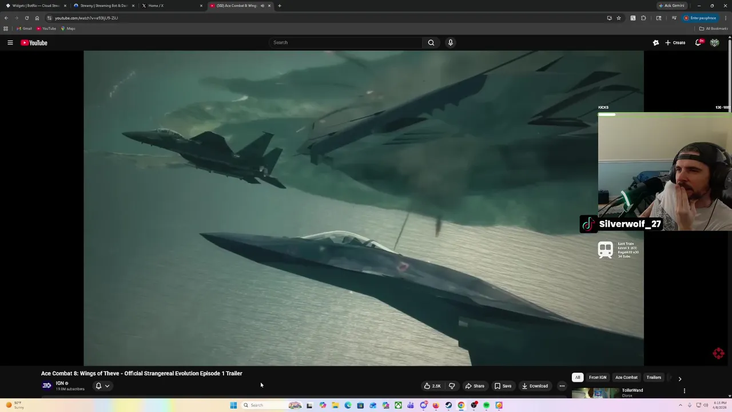
Task: Go back with the browser arrow
Action: point(6,18)
